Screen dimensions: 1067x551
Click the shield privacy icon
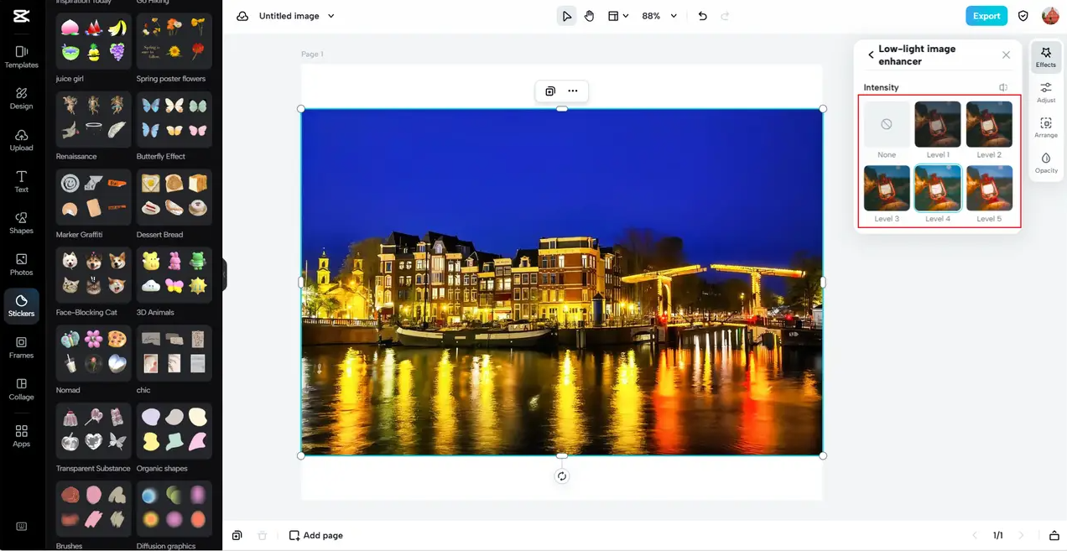(1023, 16)
